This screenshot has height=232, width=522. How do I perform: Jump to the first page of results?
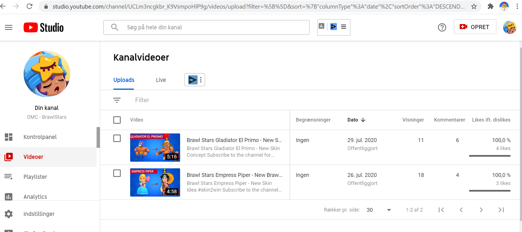point(441,210)
